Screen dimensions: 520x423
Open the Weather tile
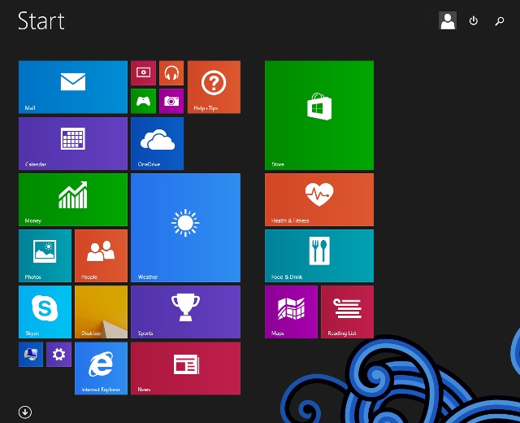(x=186, y=228)
